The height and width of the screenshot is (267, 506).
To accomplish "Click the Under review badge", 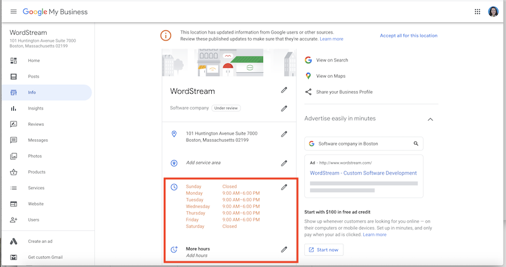I will pos(226,108).
